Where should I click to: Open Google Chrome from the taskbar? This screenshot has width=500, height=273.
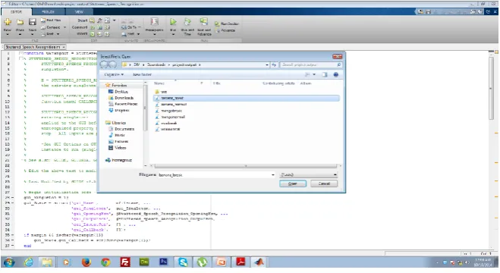point(105,262)
